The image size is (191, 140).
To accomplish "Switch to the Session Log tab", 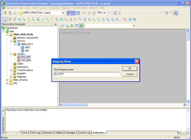I will [84, 133].
